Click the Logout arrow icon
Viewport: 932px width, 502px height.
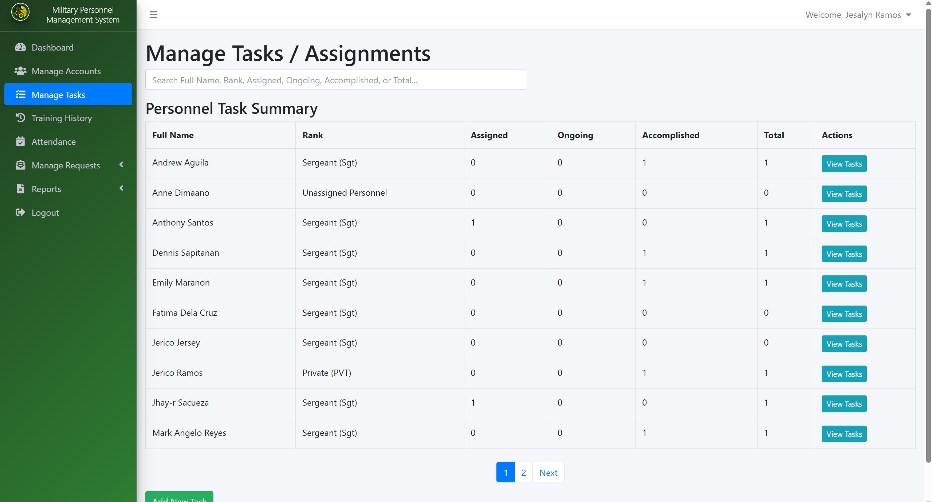coord(20,212)
